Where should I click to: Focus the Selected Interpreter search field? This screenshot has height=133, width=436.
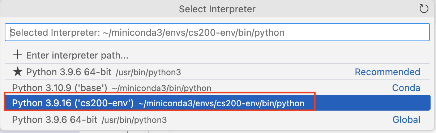click(217, 33)
